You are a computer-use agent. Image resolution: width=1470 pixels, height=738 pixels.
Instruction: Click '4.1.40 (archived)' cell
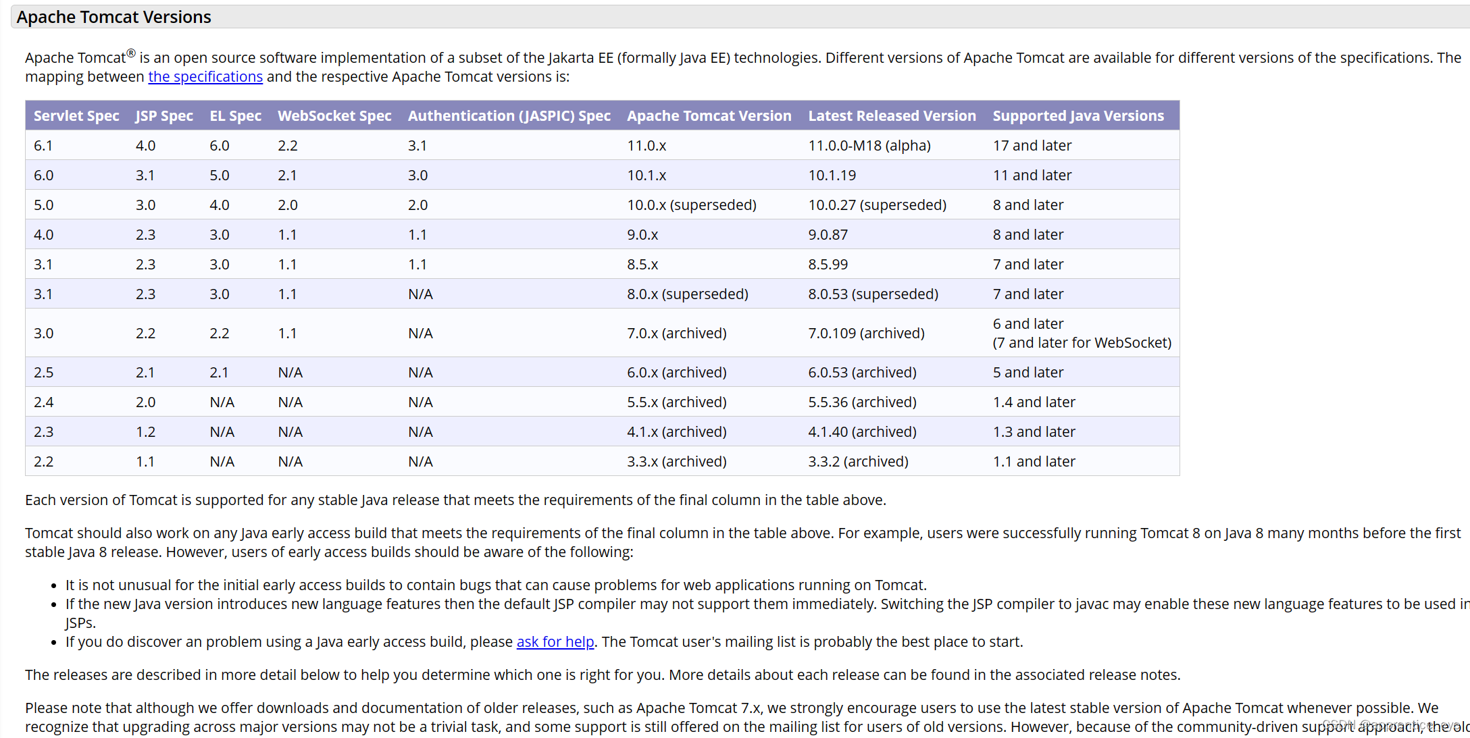coord(863,432)
